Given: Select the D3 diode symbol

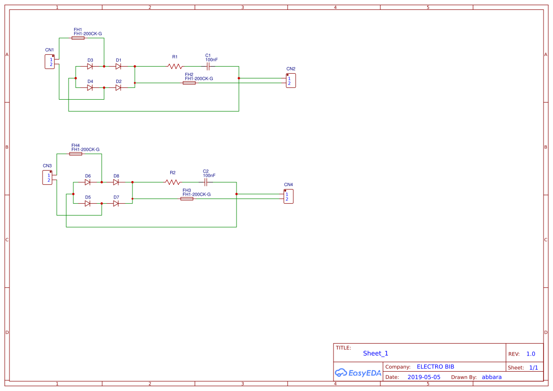Looking at the screenshot, I should 90,67.
